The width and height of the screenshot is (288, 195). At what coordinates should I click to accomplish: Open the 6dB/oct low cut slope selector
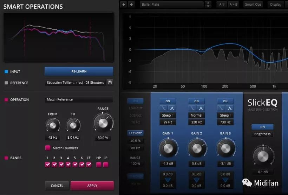pyautogui.click(x=135, y=115)
